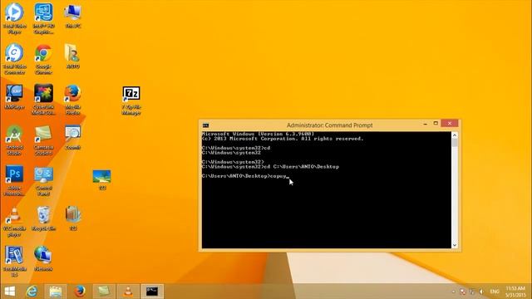Select the ANTO user folder icon
The height and width of the screenshot is (299, 532).
point(72,56)
